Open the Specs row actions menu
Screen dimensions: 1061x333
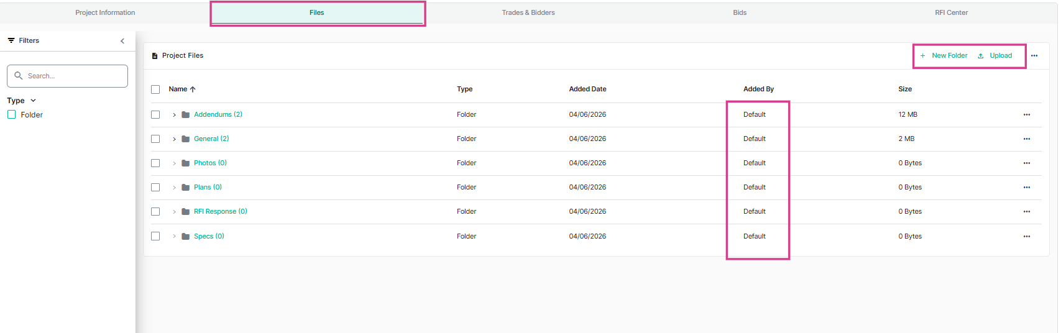[1027, 237]
